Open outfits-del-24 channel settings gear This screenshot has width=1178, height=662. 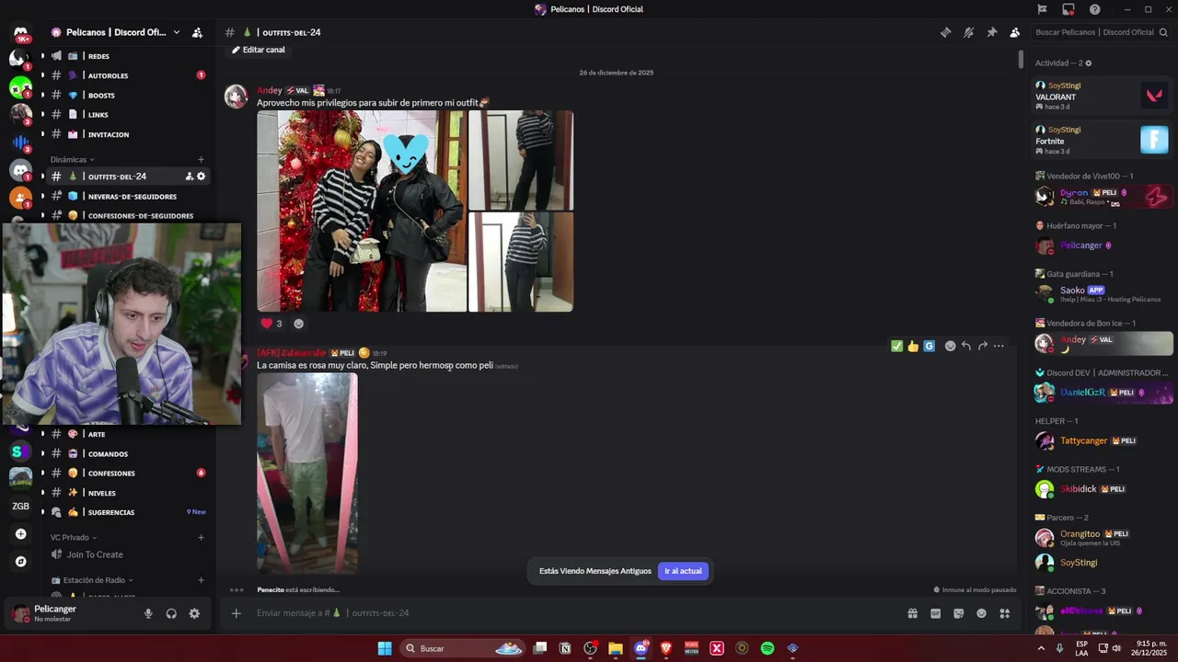click(201, 177)
